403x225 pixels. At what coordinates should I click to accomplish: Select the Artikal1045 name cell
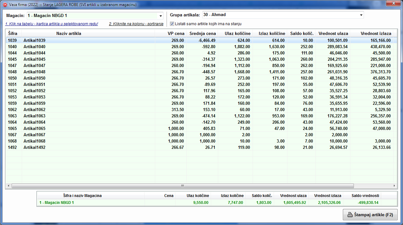pos(88,59)
